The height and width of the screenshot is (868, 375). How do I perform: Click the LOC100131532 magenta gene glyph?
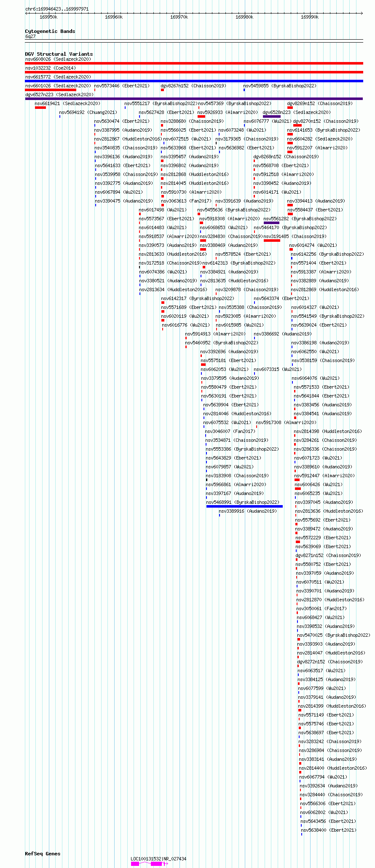point(150,864)
